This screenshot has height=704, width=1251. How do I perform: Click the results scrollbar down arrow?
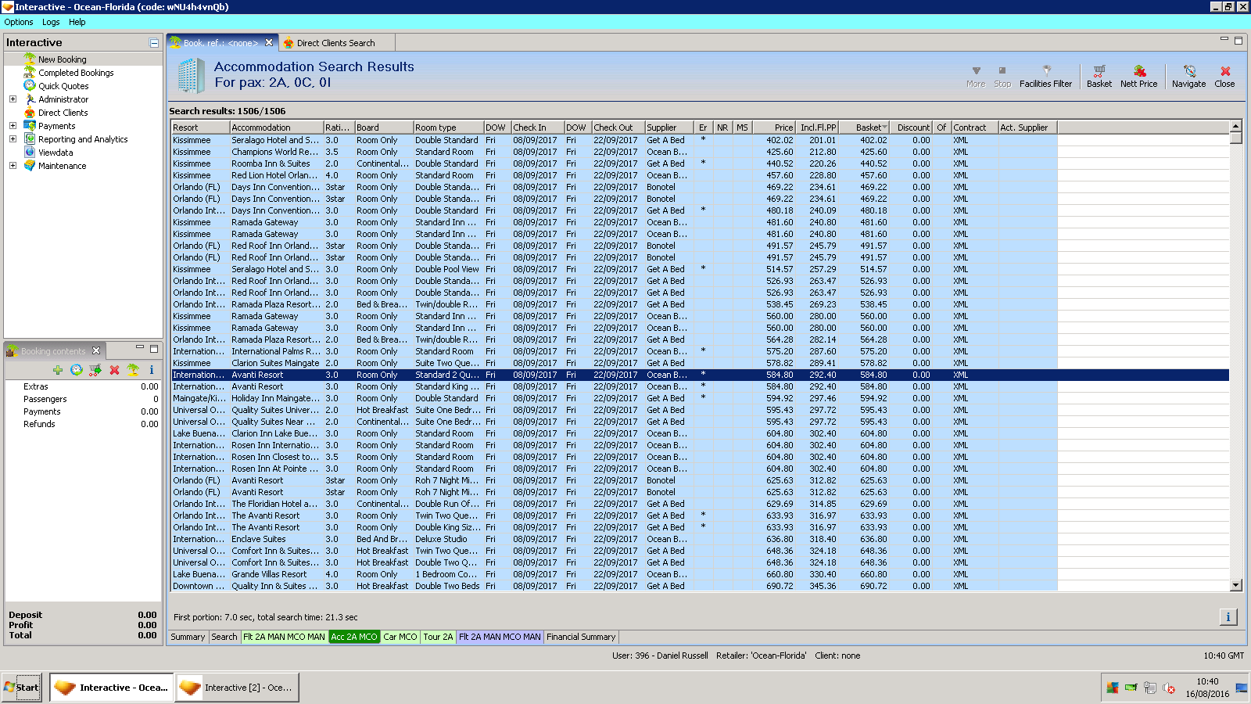(x=1236, y=585)
